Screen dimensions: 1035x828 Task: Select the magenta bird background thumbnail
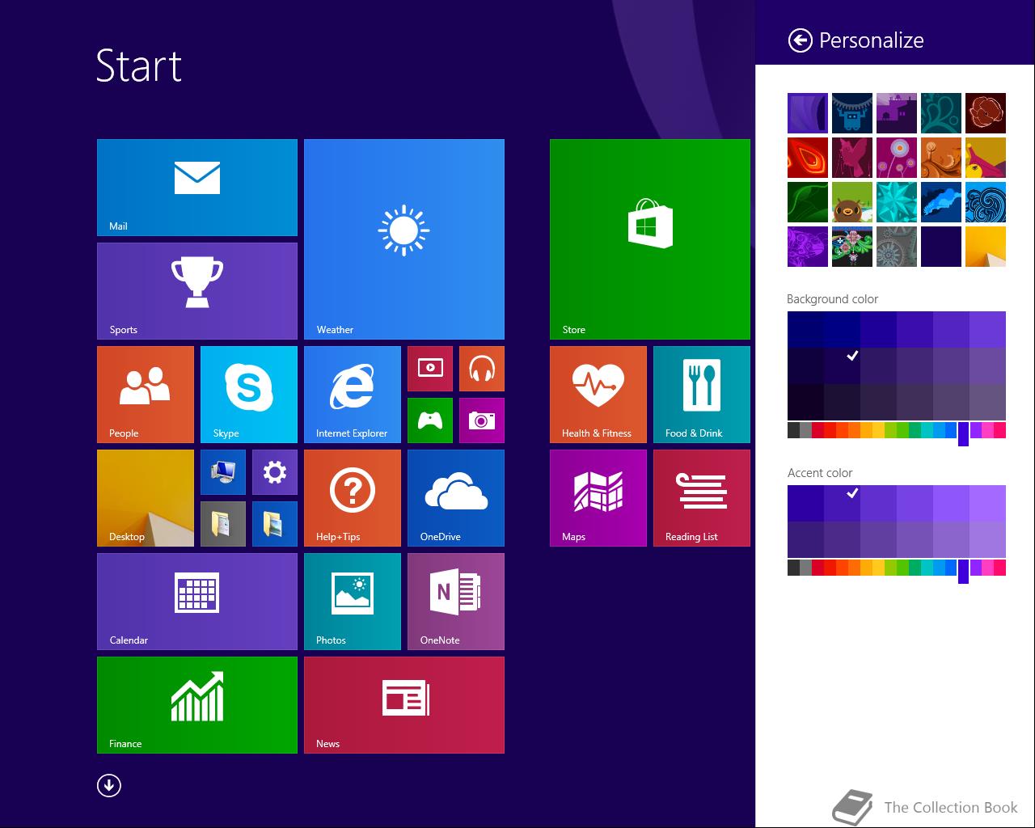click(852, 158)
